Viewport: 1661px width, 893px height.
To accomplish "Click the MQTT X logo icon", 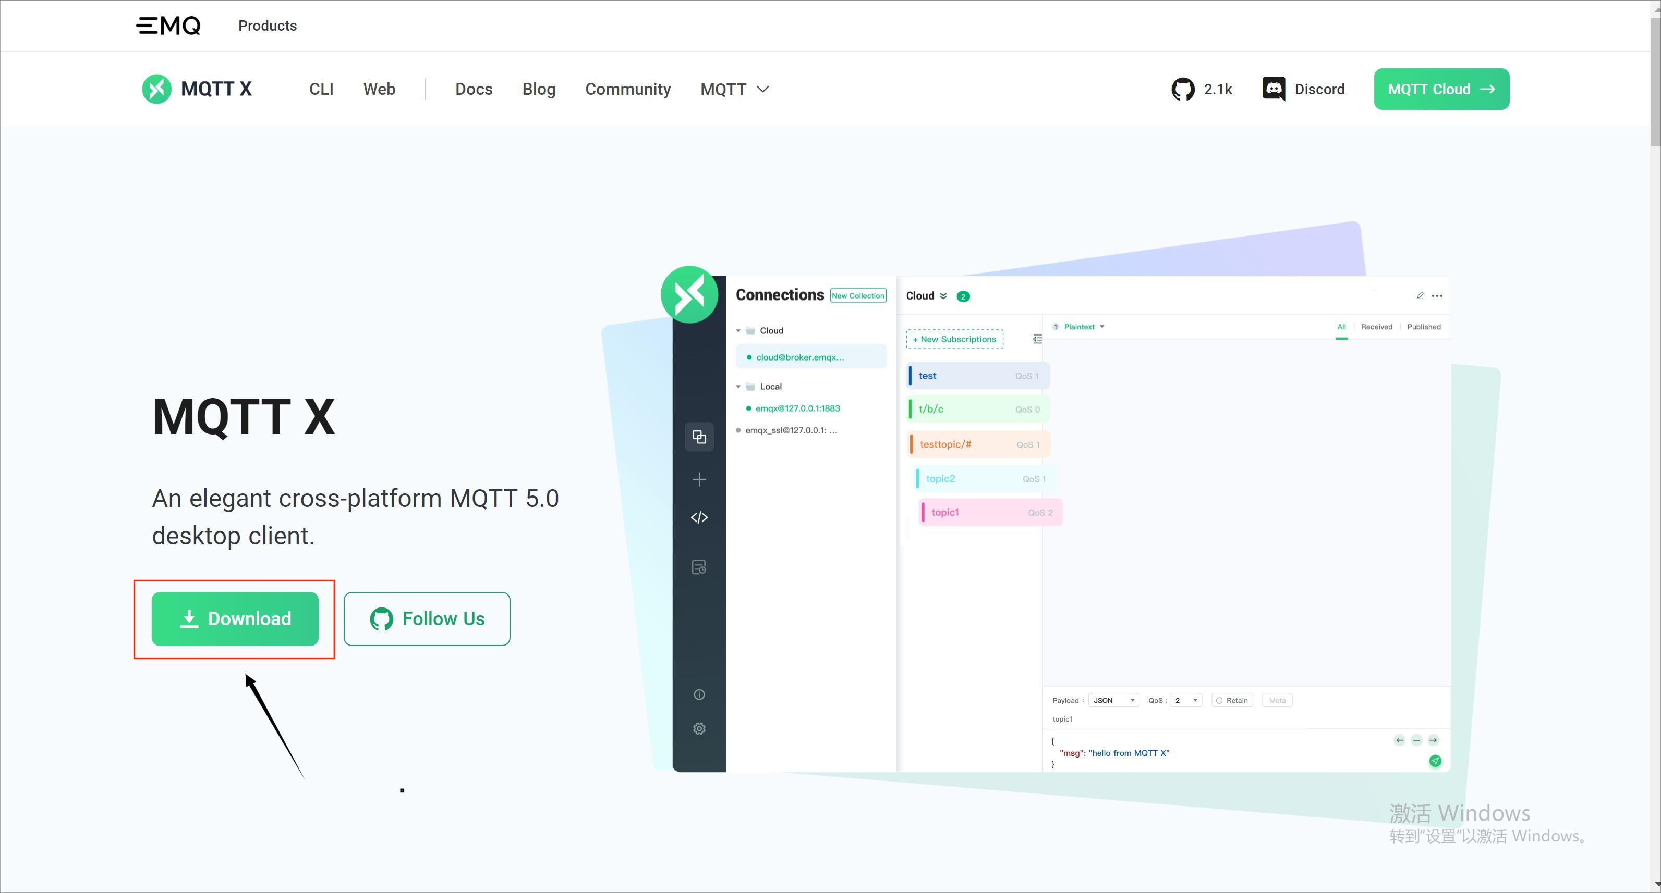I will (x=156, y=89).
